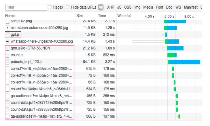Filter requests by JS type

[119, 7]
